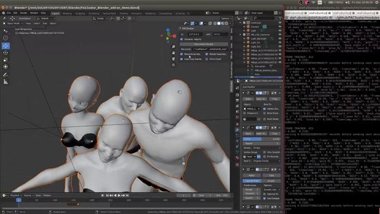Screen dimensions: 380x214
Task: Hide the Camera object via eye icon
Action: pyautogui.click(x=280, y=27)
